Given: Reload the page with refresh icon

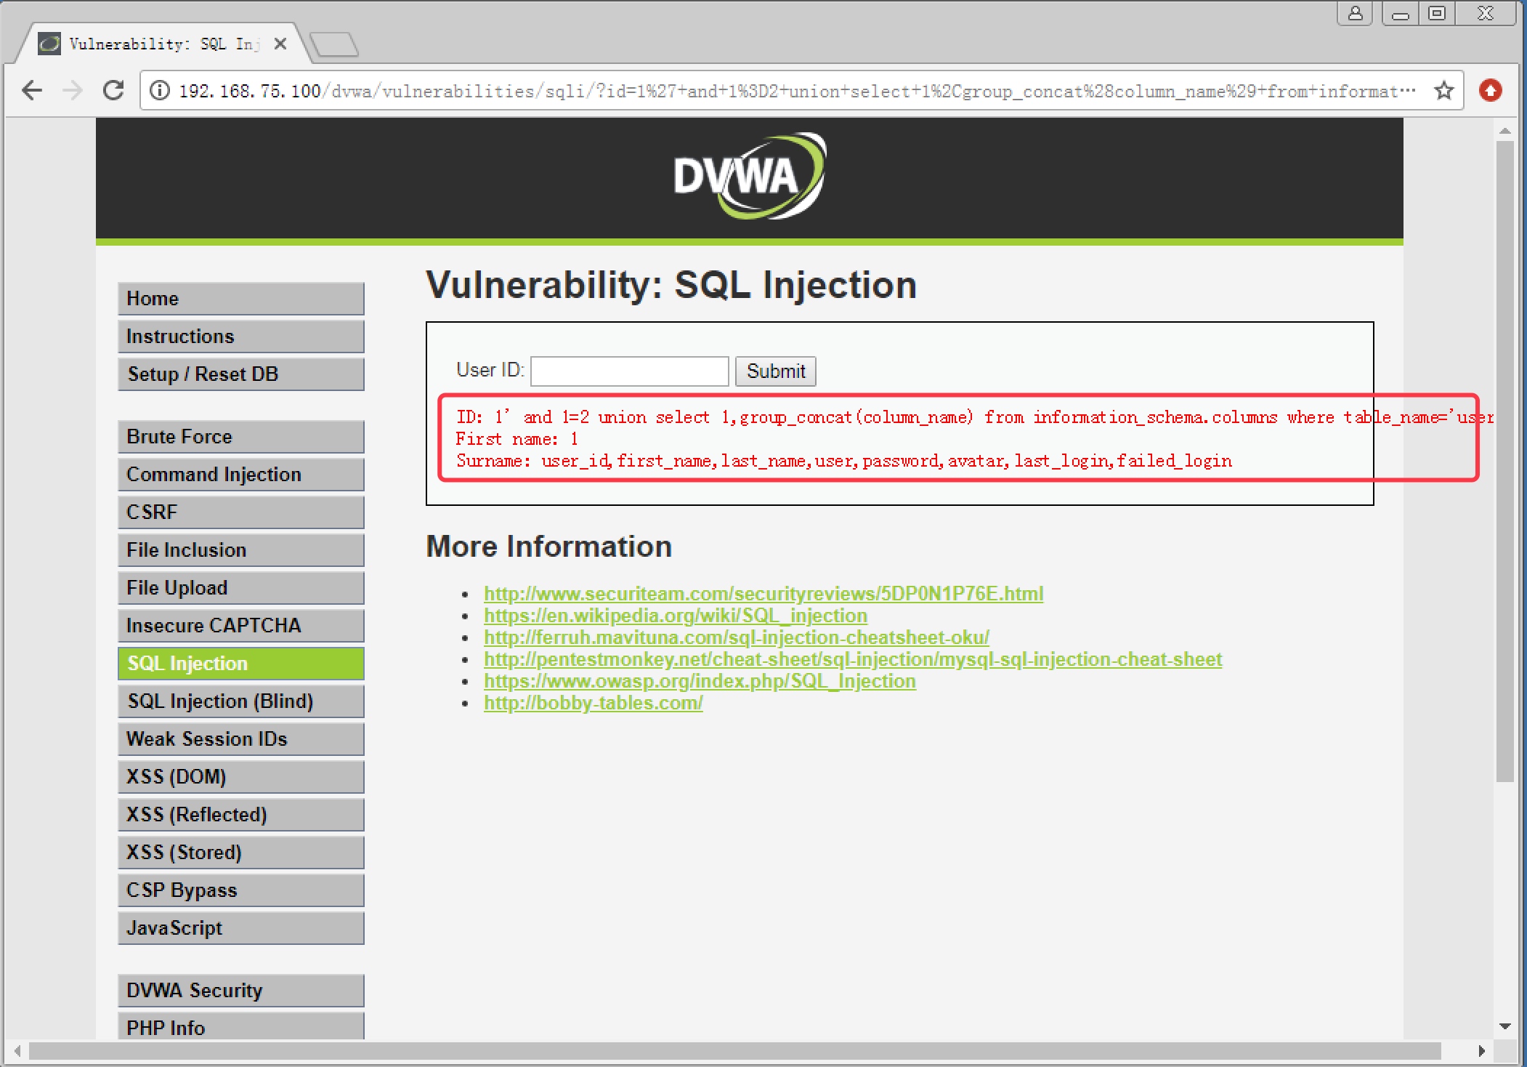Looking at the screenshot, I should (x=113, y=91).
